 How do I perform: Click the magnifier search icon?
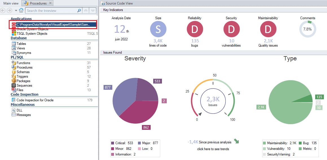(x=79, y=10)
